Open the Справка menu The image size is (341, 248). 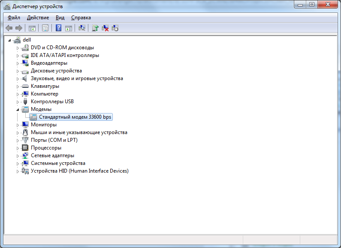click(81, 18)
